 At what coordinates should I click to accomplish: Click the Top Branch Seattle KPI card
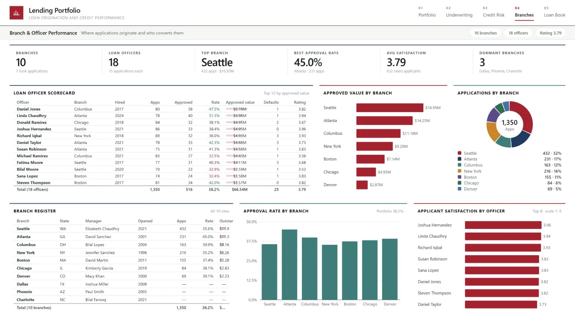[241, 62]
